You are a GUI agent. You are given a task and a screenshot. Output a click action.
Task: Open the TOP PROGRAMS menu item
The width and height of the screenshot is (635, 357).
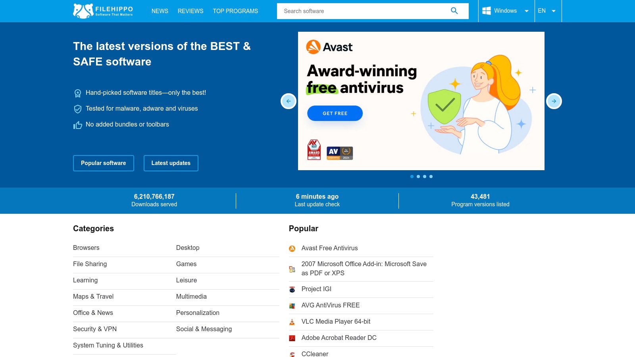[x=235, y=11]
